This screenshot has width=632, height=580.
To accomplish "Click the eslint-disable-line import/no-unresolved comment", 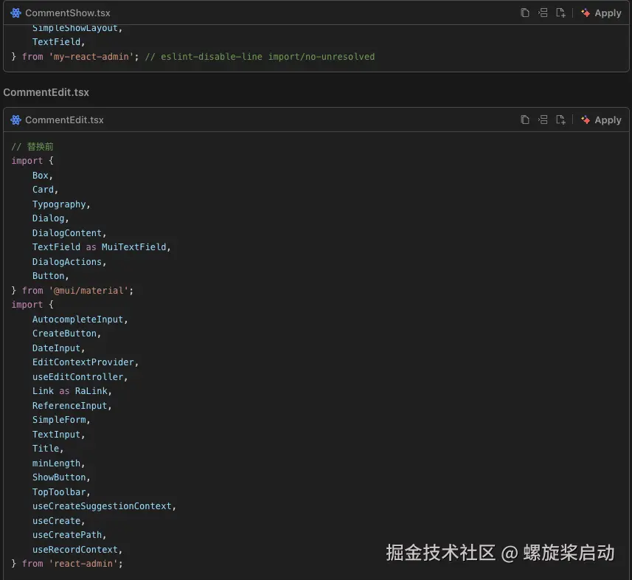I will [260, 57].
